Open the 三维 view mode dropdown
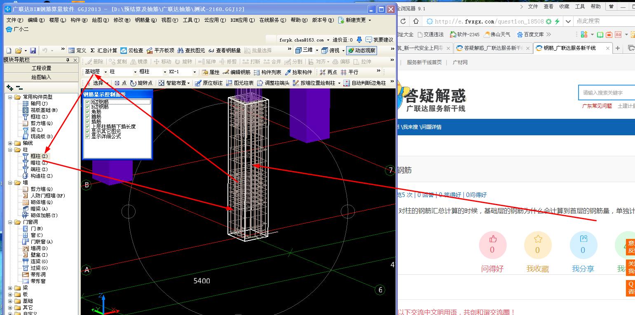The image size is (635, 315). [316, 50]
